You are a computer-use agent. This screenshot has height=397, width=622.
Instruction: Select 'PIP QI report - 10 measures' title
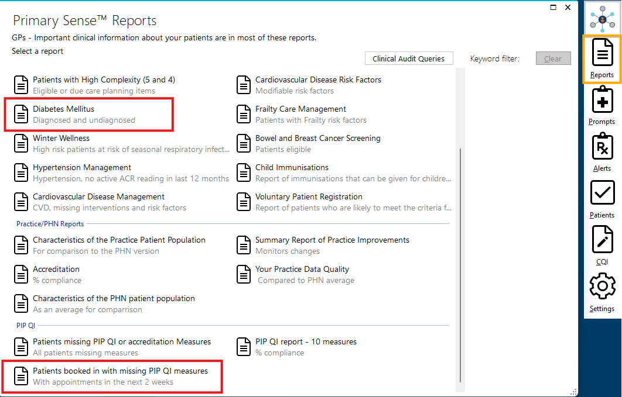(306, 341)
